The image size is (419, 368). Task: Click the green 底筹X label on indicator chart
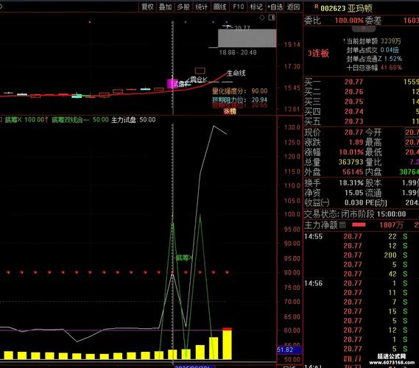point(184,258)
